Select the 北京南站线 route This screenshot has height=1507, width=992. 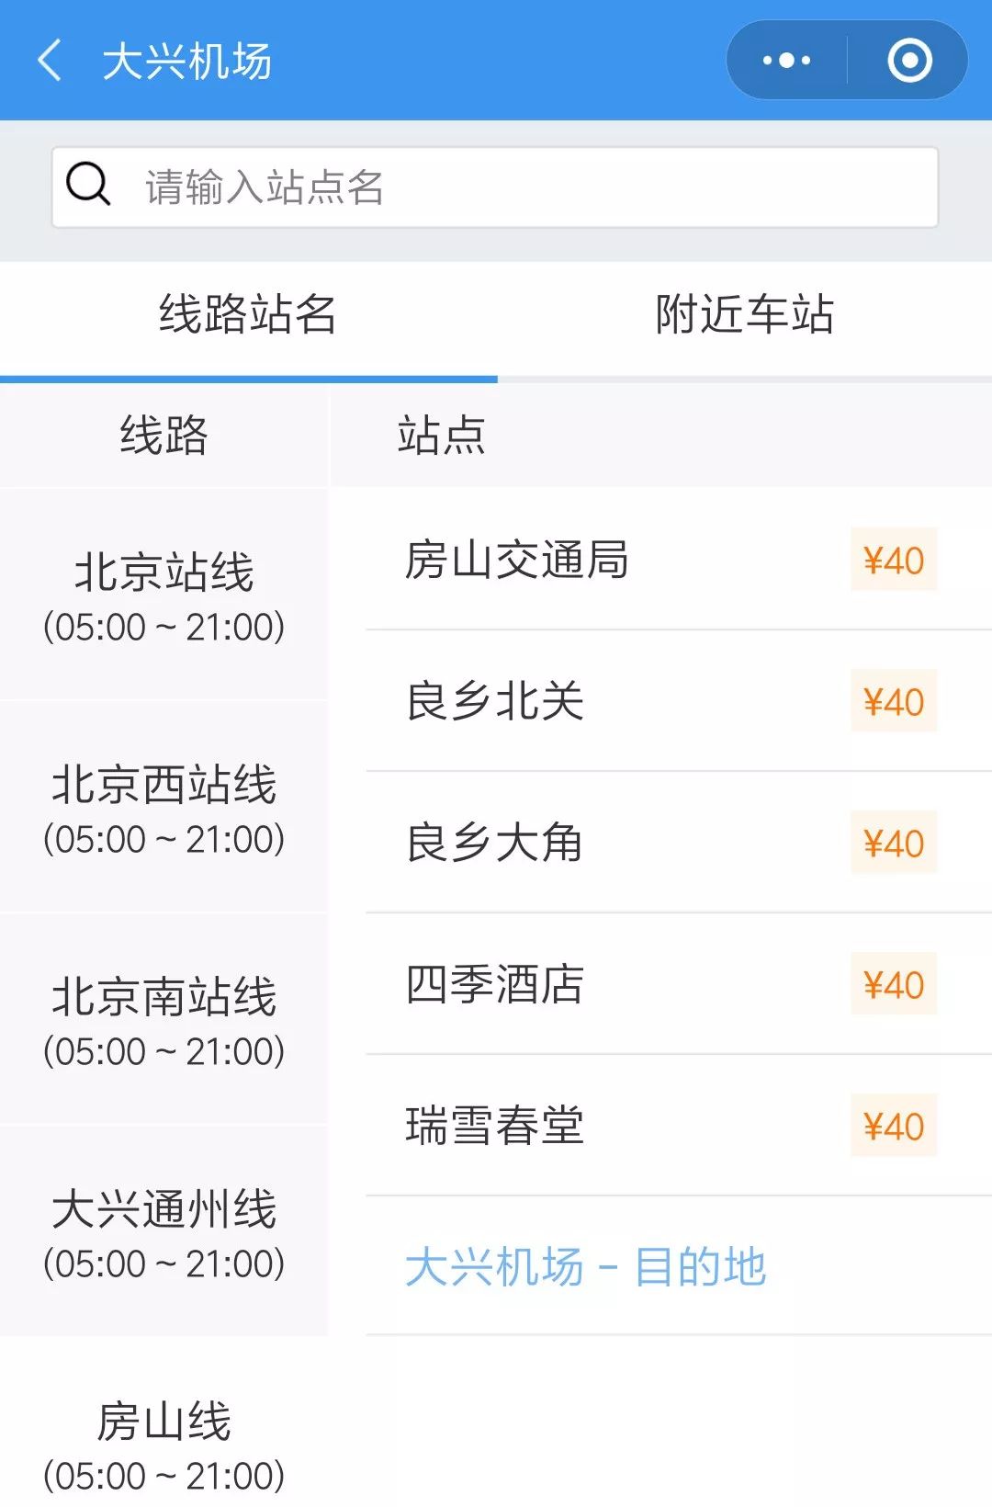point(164,1020)
